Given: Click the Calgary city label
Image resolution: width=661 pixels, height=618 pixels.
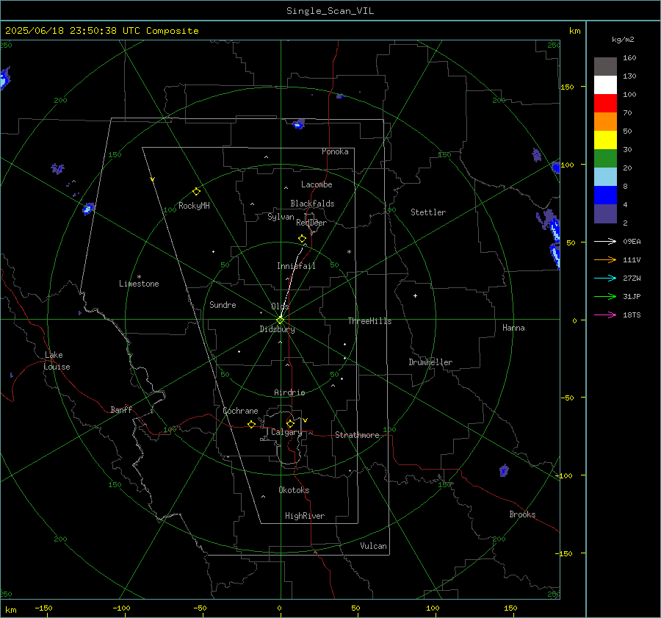Looking at the screenshot, I should pos(286,432).
